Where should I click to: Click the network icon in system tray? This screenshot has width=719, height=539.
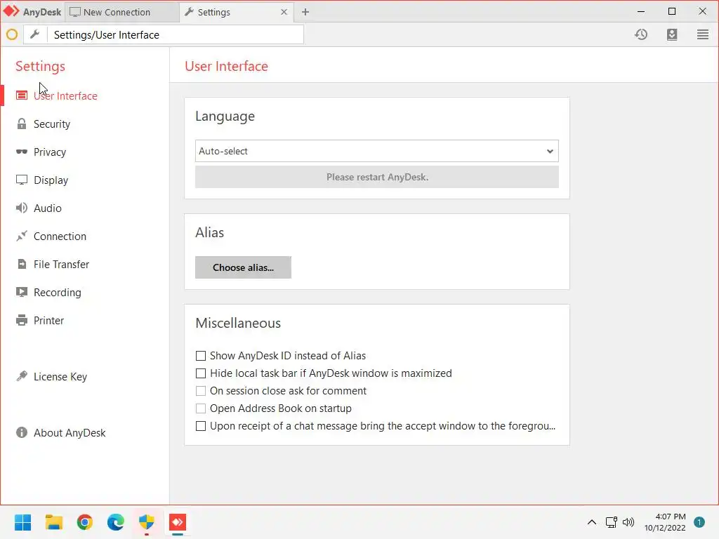(611, 522)
